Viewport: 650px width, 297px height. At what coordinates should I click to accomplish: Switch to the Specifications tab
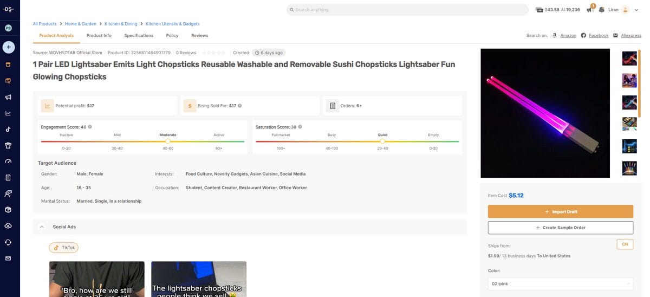tap(139, 36)
